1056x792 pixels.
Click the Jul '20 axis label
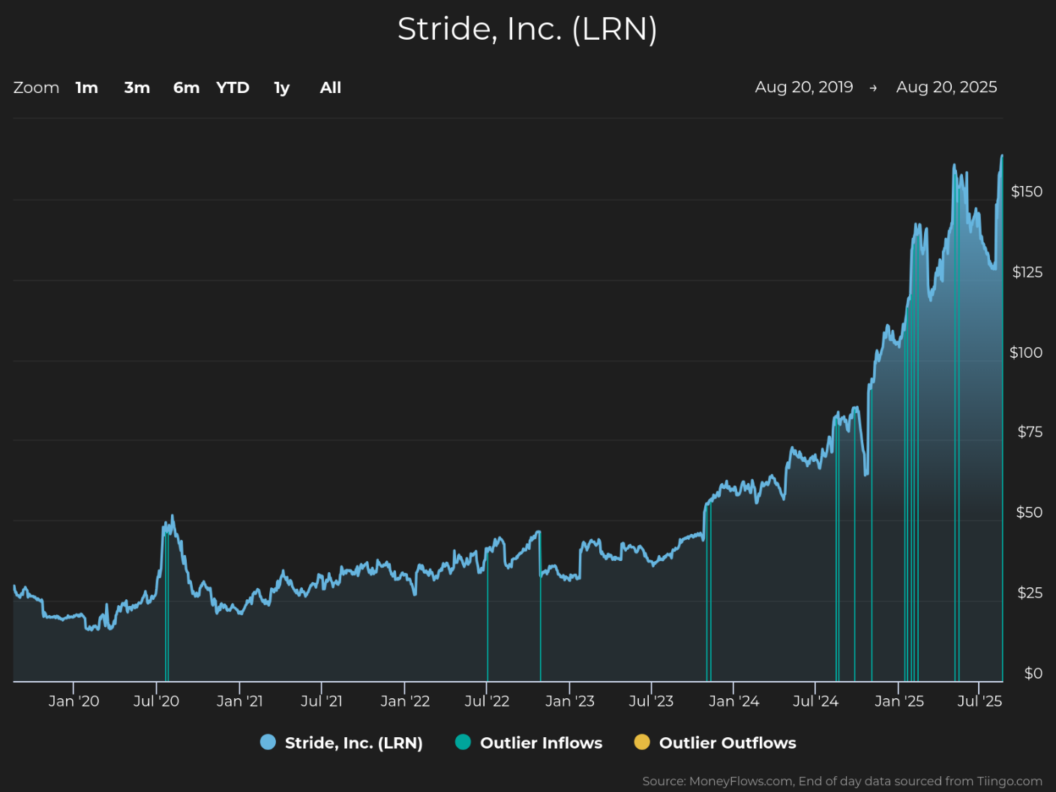156,701
